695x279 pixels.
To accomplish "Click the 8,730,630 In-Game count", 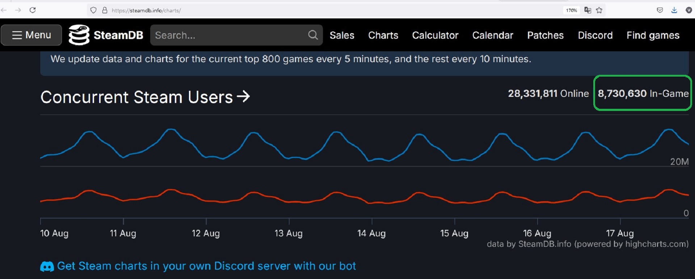I will pos(643,94).
